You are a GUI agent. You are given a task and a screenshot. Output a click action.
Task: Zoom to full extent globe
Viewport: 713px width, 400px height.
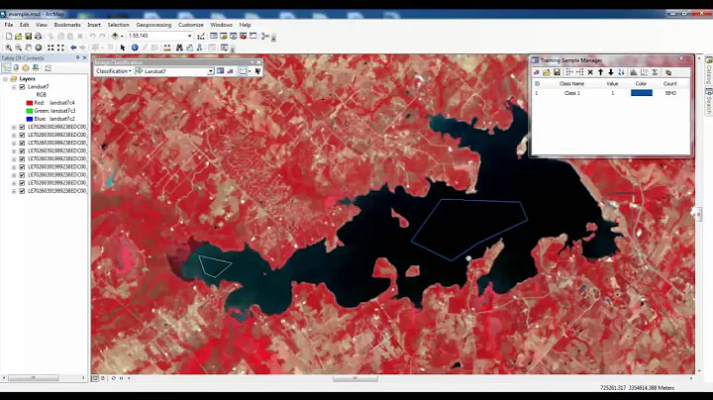(39, 48)
